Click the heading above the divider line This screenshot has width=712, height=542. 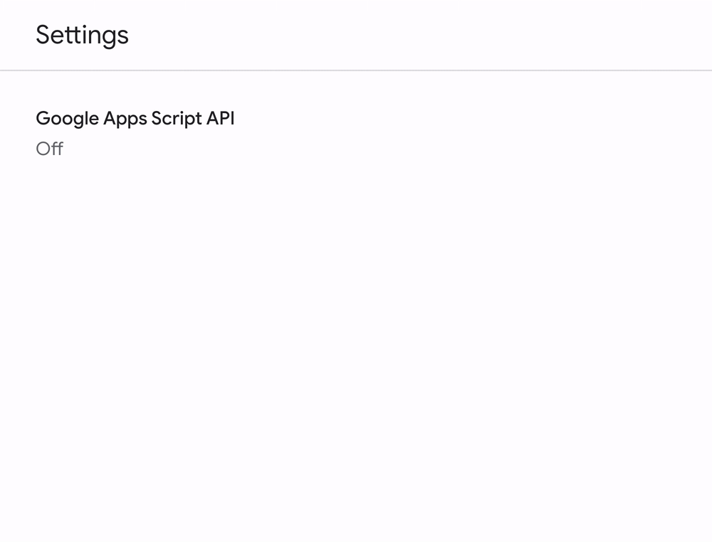tap(82, 35)
